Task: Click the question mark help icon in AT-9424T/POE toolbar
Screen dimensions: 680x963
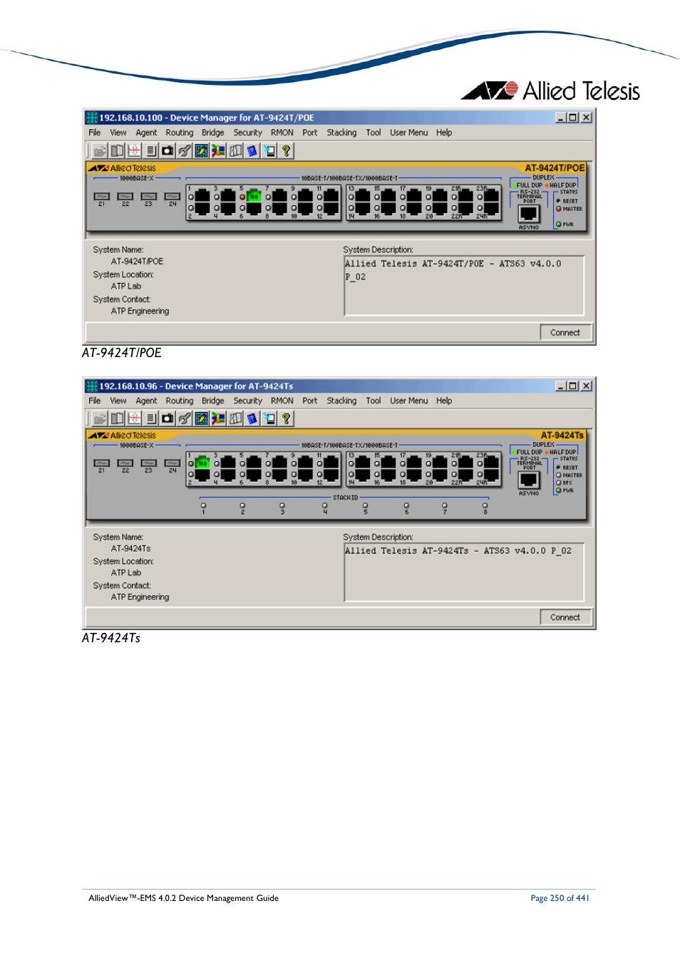Action: pos(286,150)
